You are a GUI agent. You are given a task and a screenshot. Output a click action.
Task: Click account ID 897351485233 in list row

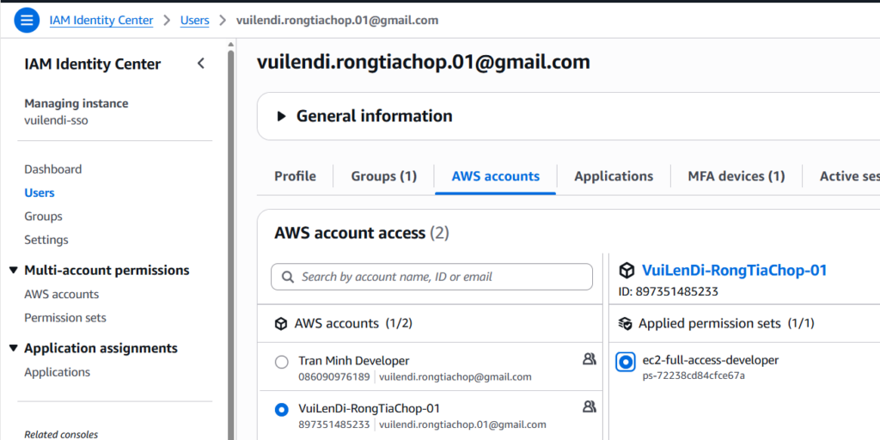click(x=334, y=425)
